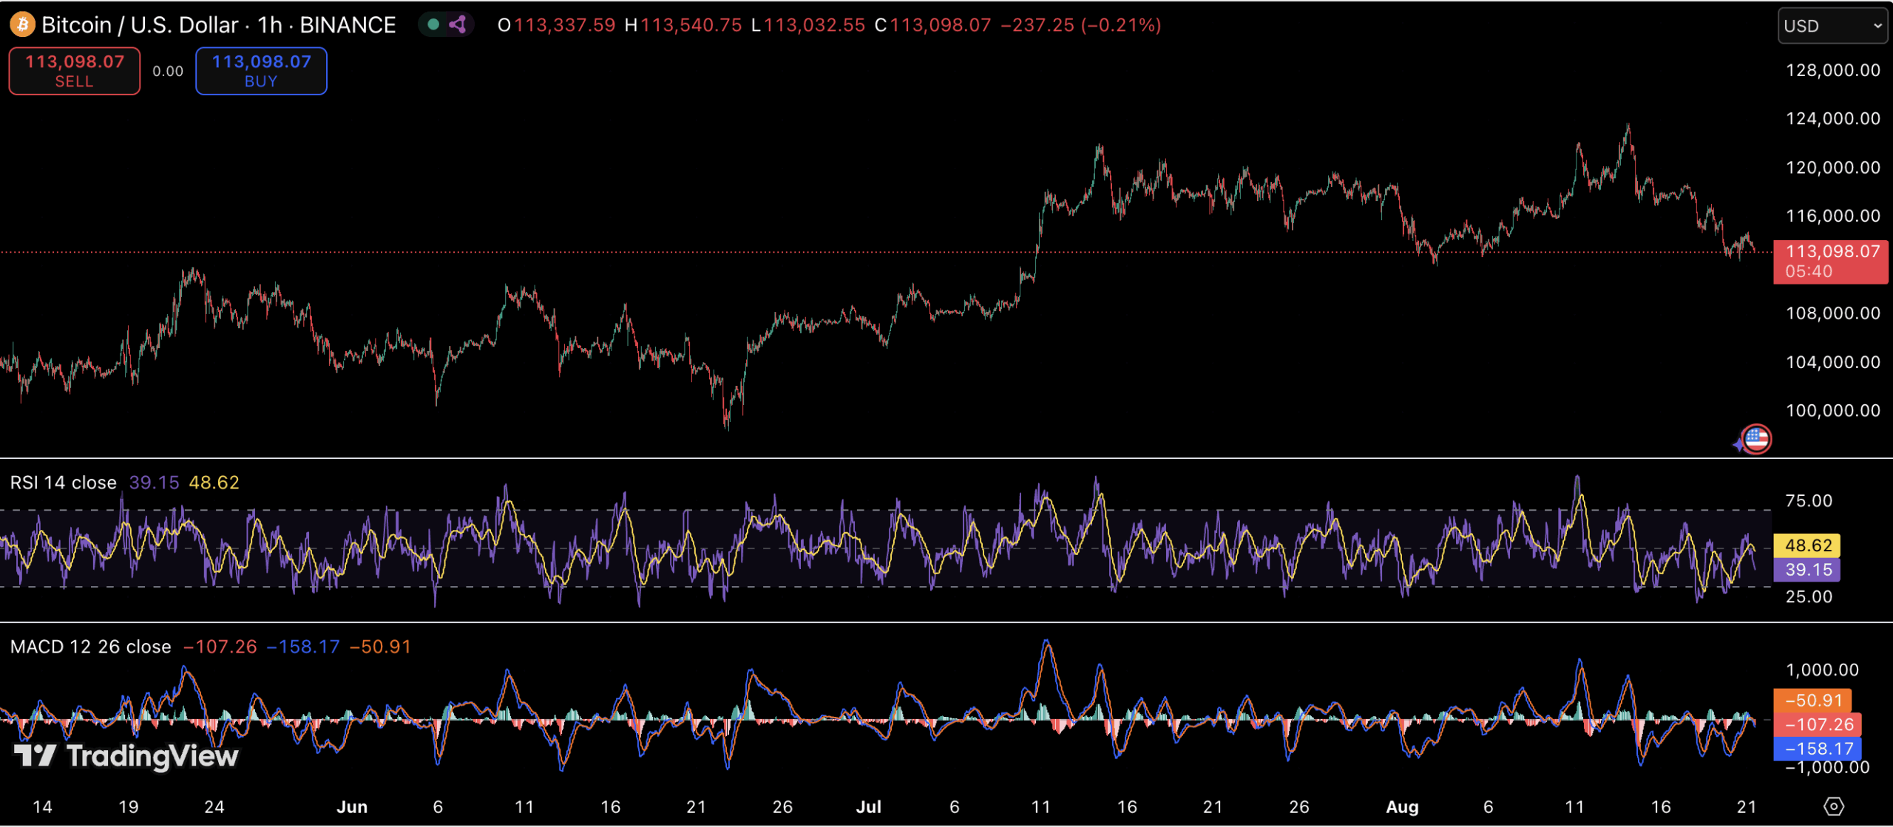Select the RSI 14 close indicator legend
The image size is (1893, 827).
(x=64, y=483)
